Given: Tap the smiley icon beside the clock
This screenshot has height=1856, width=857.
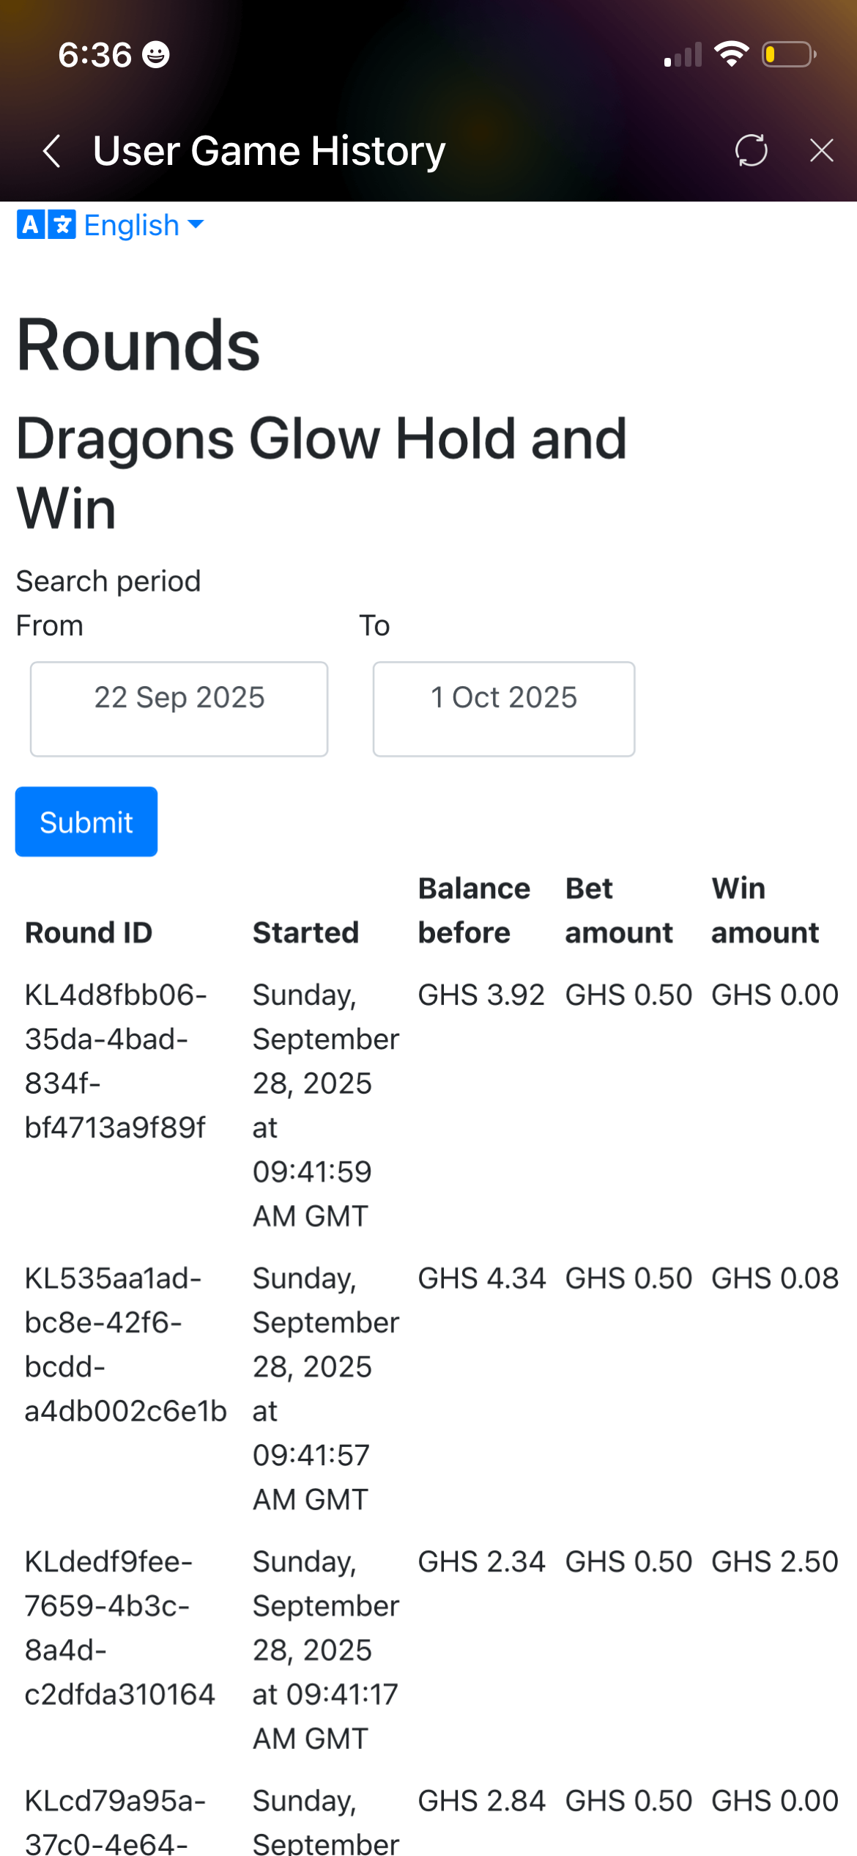Looking at the screenshot, I should pos(156,55).
